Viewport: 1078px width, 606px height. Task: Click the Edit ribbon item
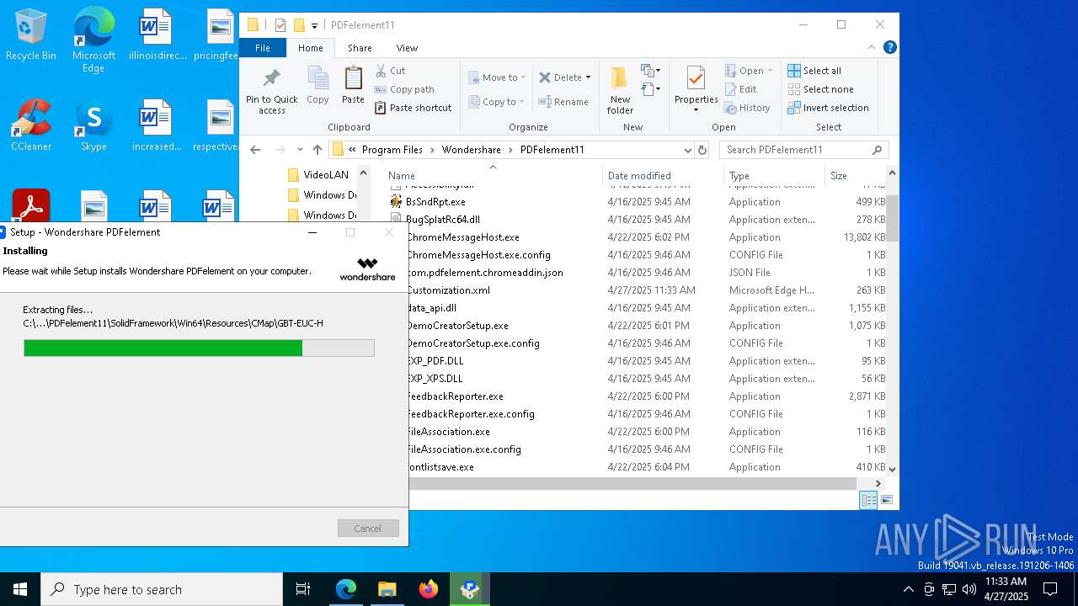(740, 89)
